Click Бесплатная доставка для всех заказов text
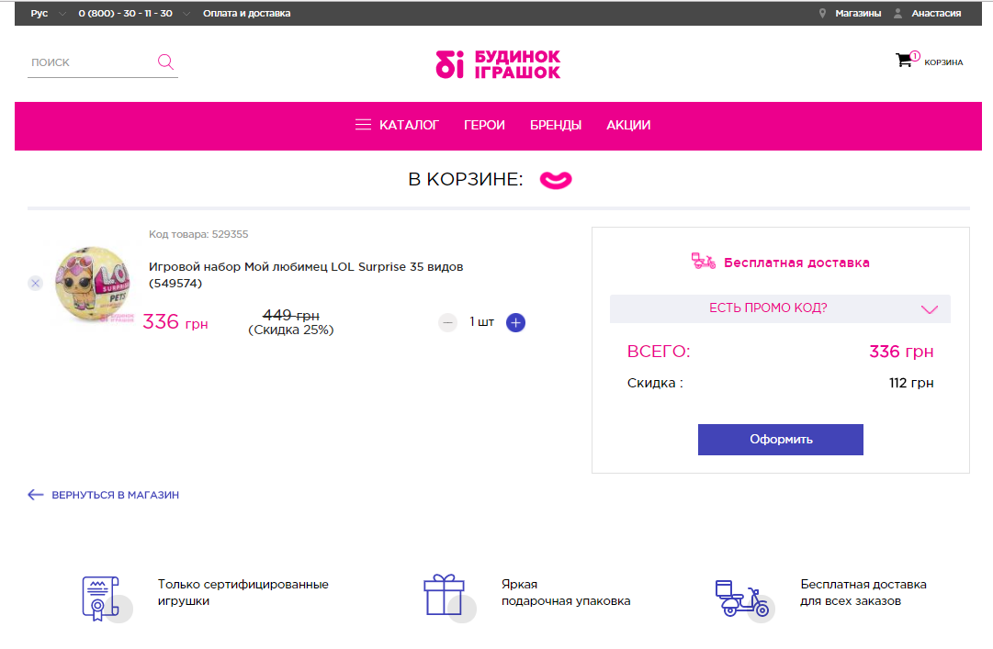The image size is (993, 649). 863,593
